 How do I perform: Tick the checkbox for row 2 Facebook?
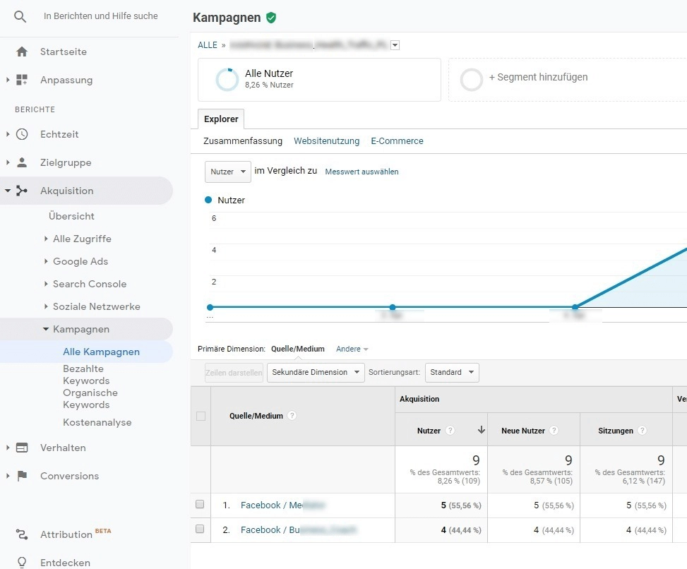[200, 529]
